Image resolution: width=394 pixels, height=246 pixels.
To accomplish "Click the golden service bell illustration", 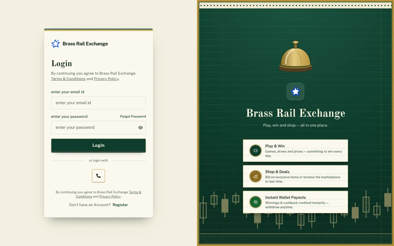I will pos(296,56).
